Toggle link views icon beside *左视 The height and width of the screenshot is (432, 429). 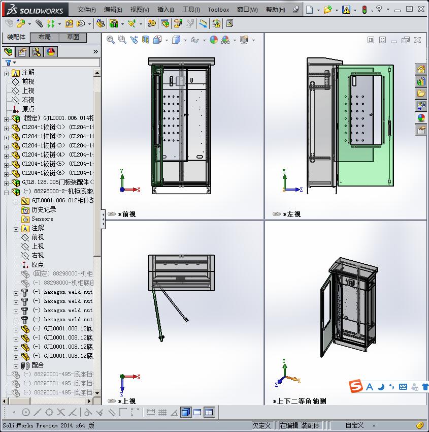tap(276, 214)
